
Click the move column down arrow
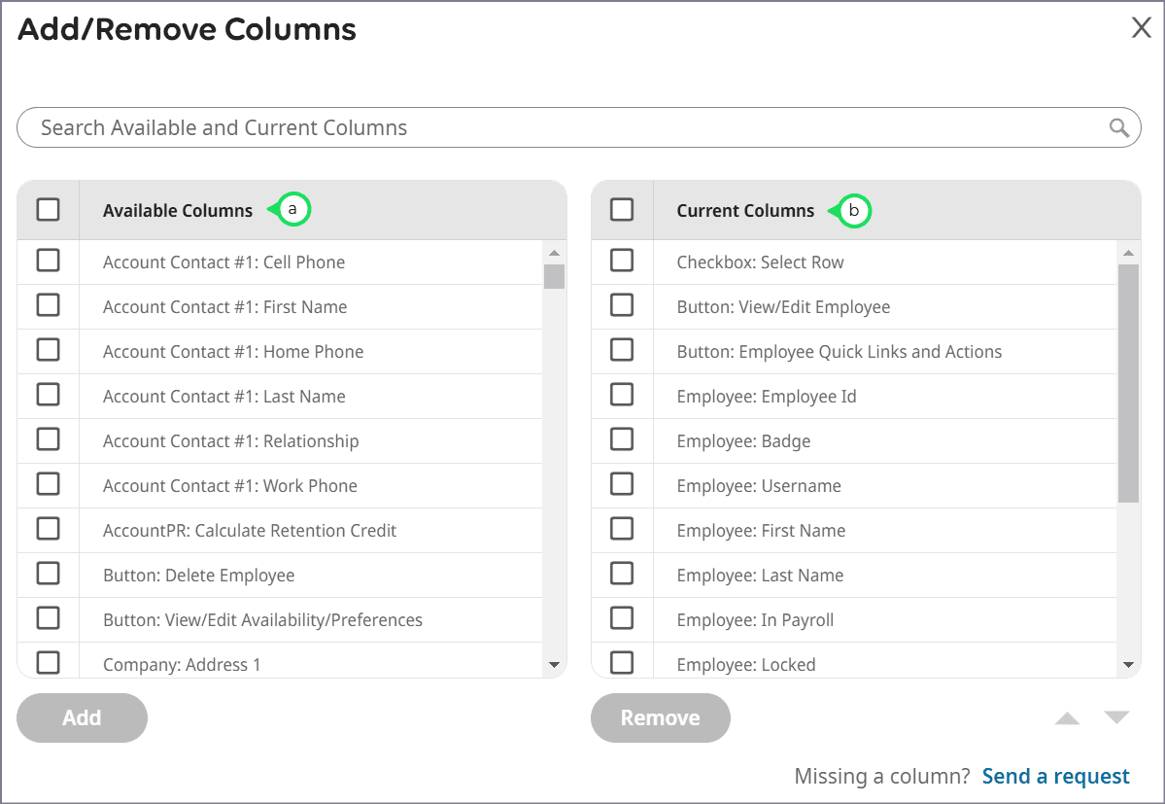[1116, 718]
